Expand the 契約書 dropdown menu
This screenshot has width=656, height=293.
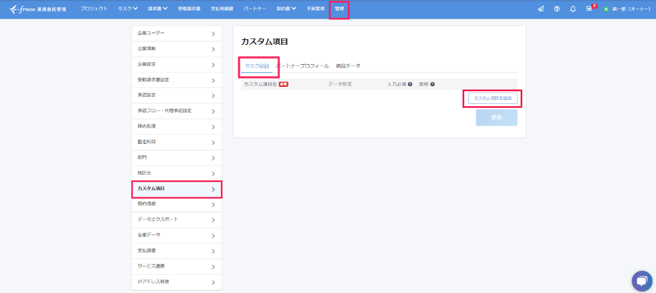286,9
